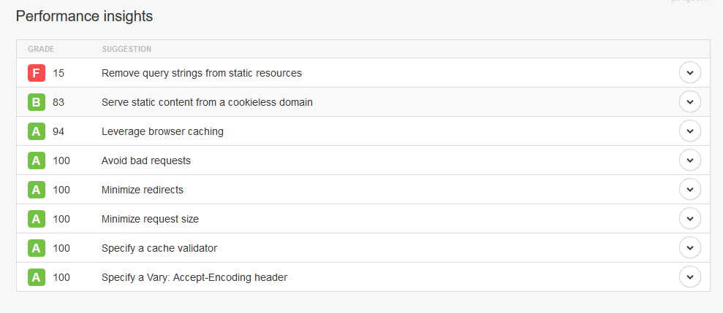Expand the Minimize request size chevron

tap(689, 219)
